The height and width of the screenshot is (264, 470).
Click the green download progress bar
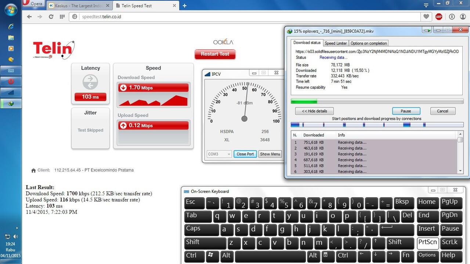coord(377,102)
